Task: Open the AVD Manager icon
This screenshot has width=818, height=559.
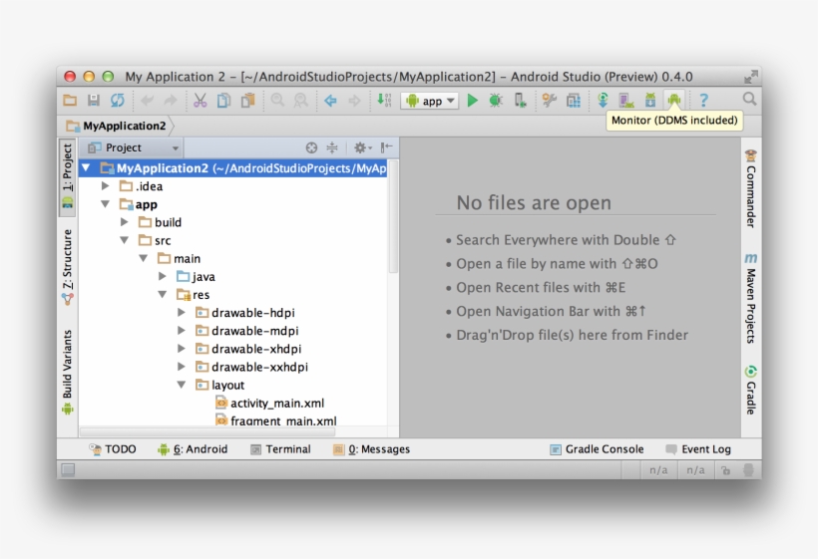Action: click(626, 100)
